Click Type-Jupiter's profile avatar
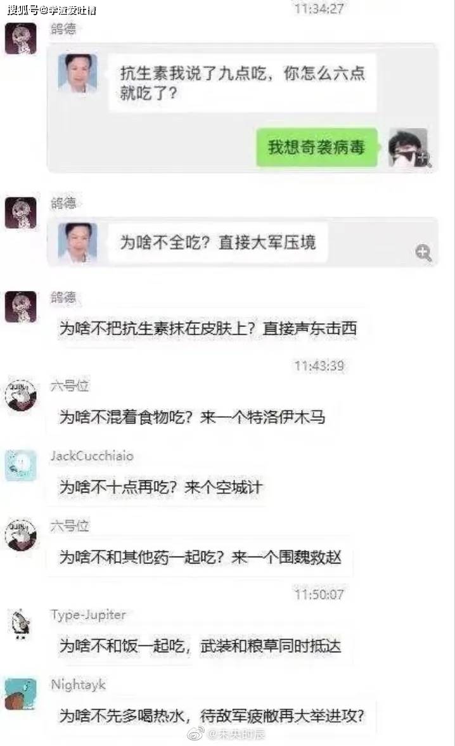 [20, 624]
